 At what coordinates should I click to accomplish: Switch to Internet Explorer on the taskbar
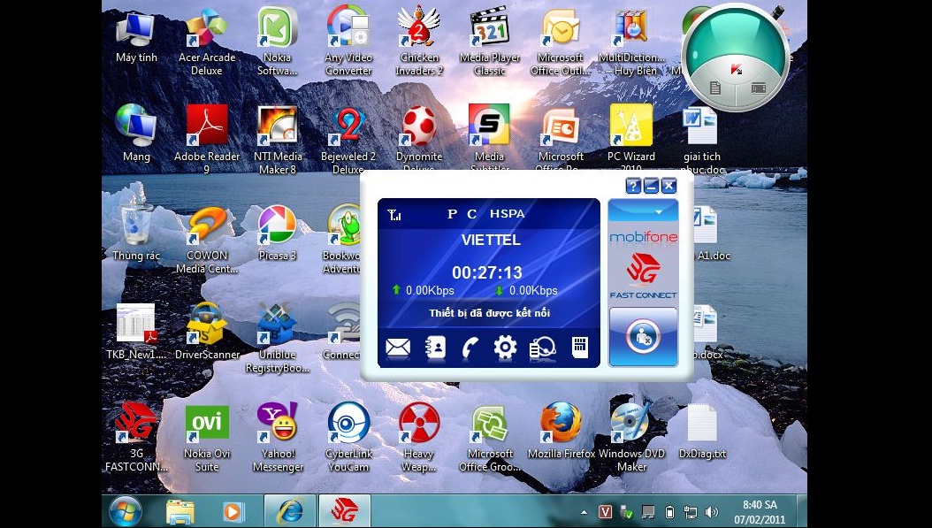click(x=290, y=511)
